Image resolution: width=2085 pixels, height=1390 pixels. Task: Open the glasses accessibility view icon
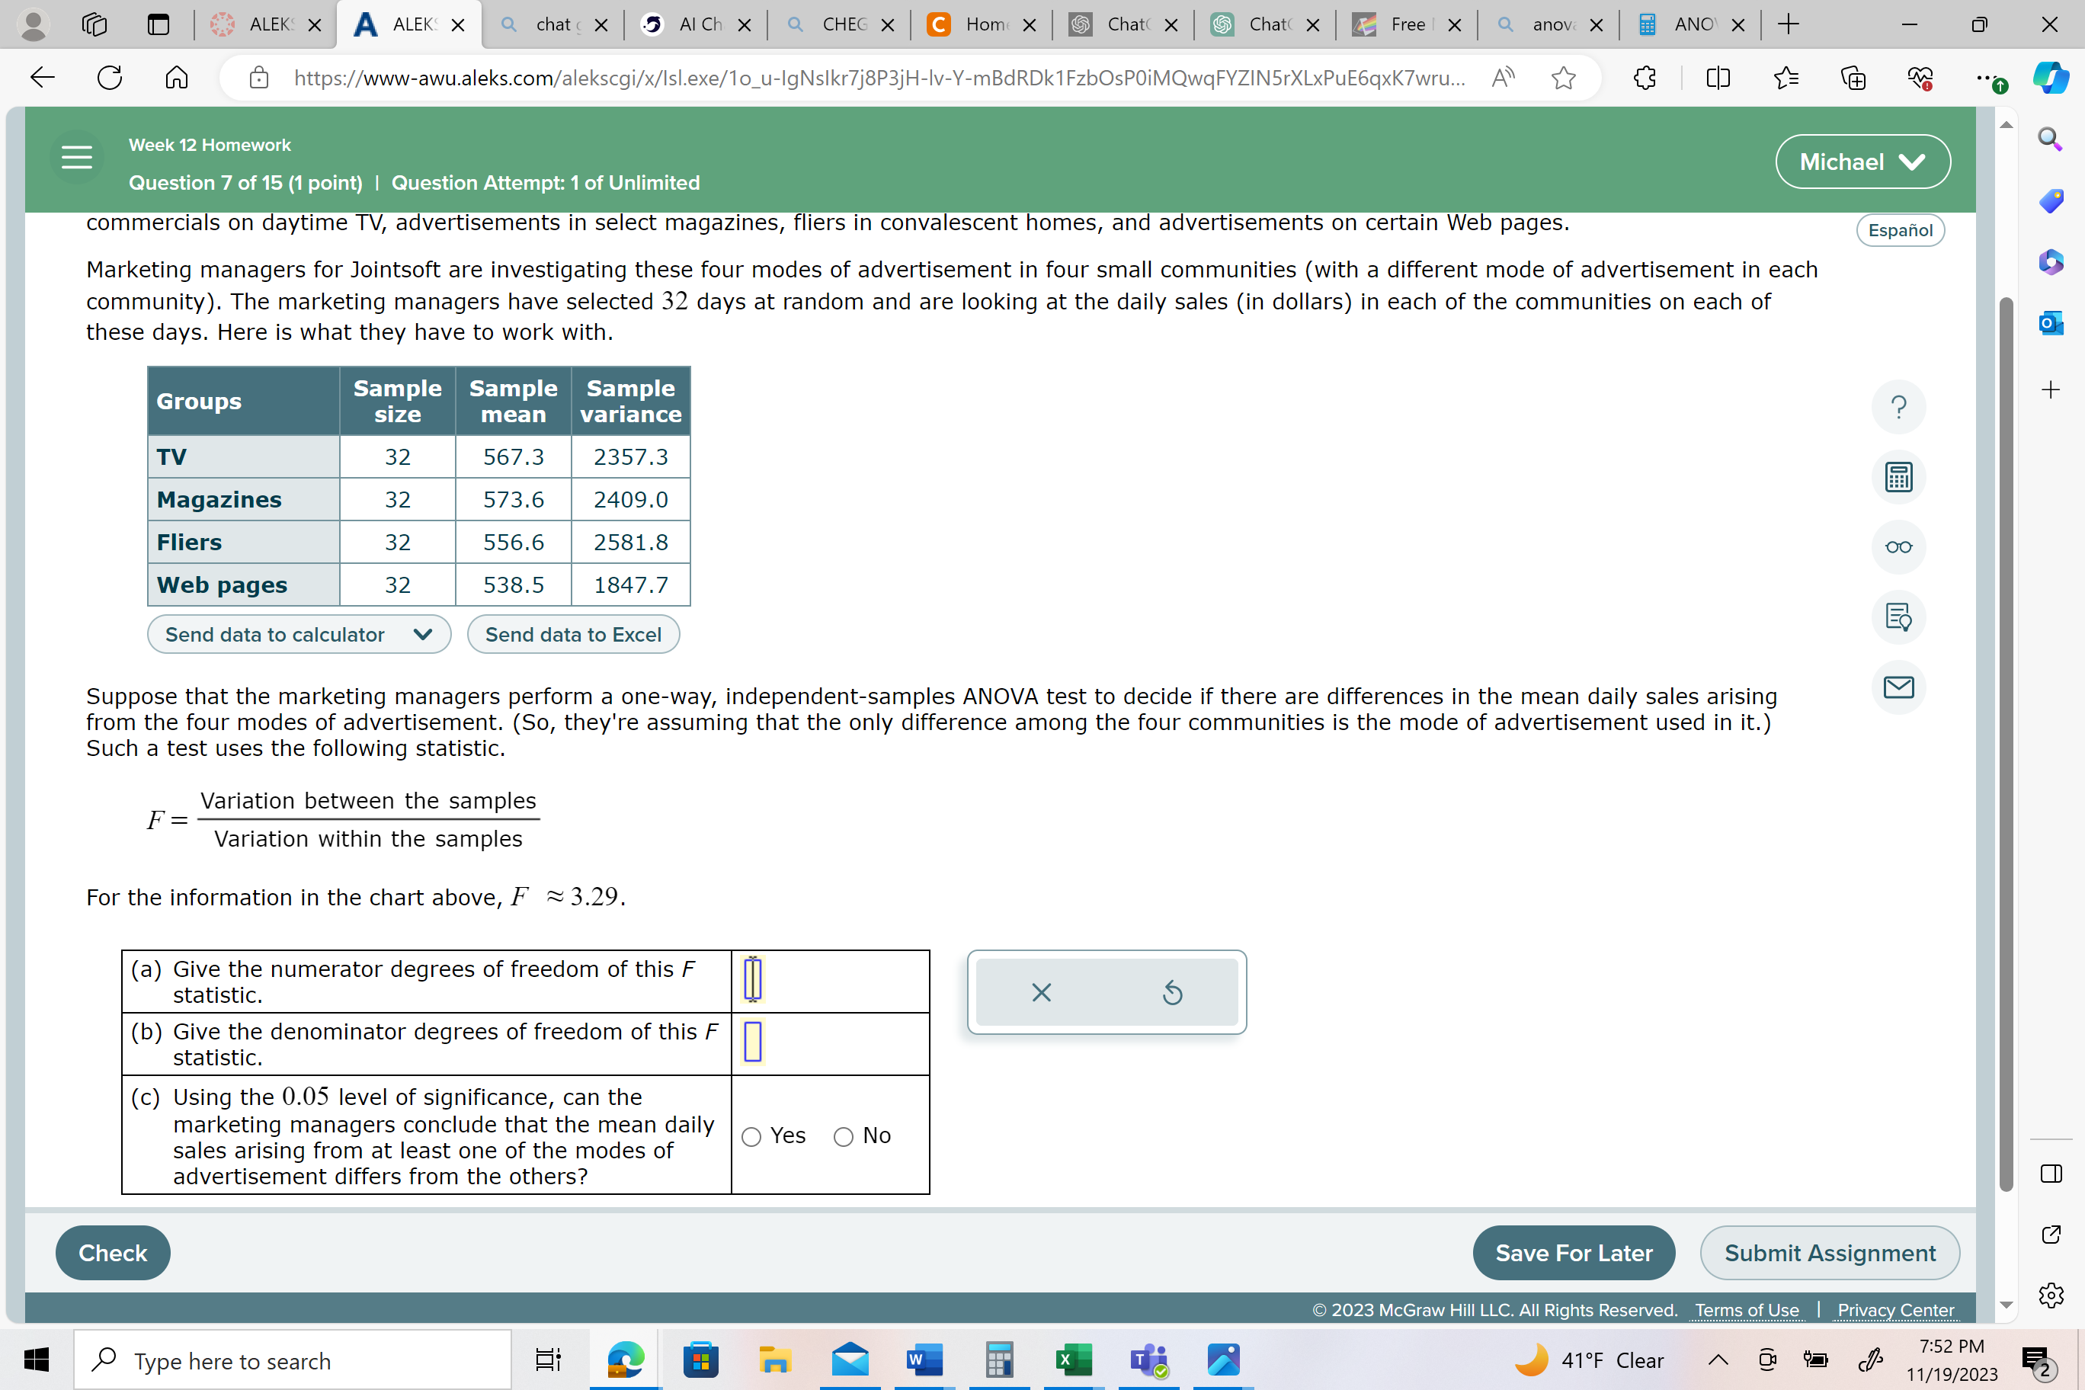(1898, 547)
